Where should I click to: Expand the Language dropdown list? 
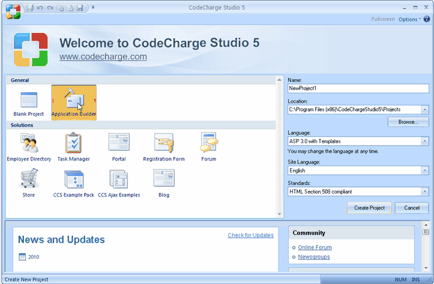pyautogui.click(x=424, y=141)
